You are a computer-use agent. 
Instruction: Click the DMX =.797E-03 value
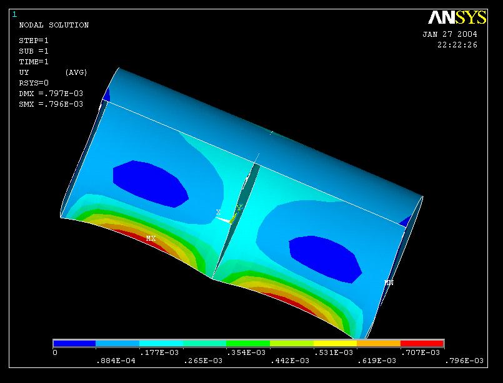coord(51,94)
